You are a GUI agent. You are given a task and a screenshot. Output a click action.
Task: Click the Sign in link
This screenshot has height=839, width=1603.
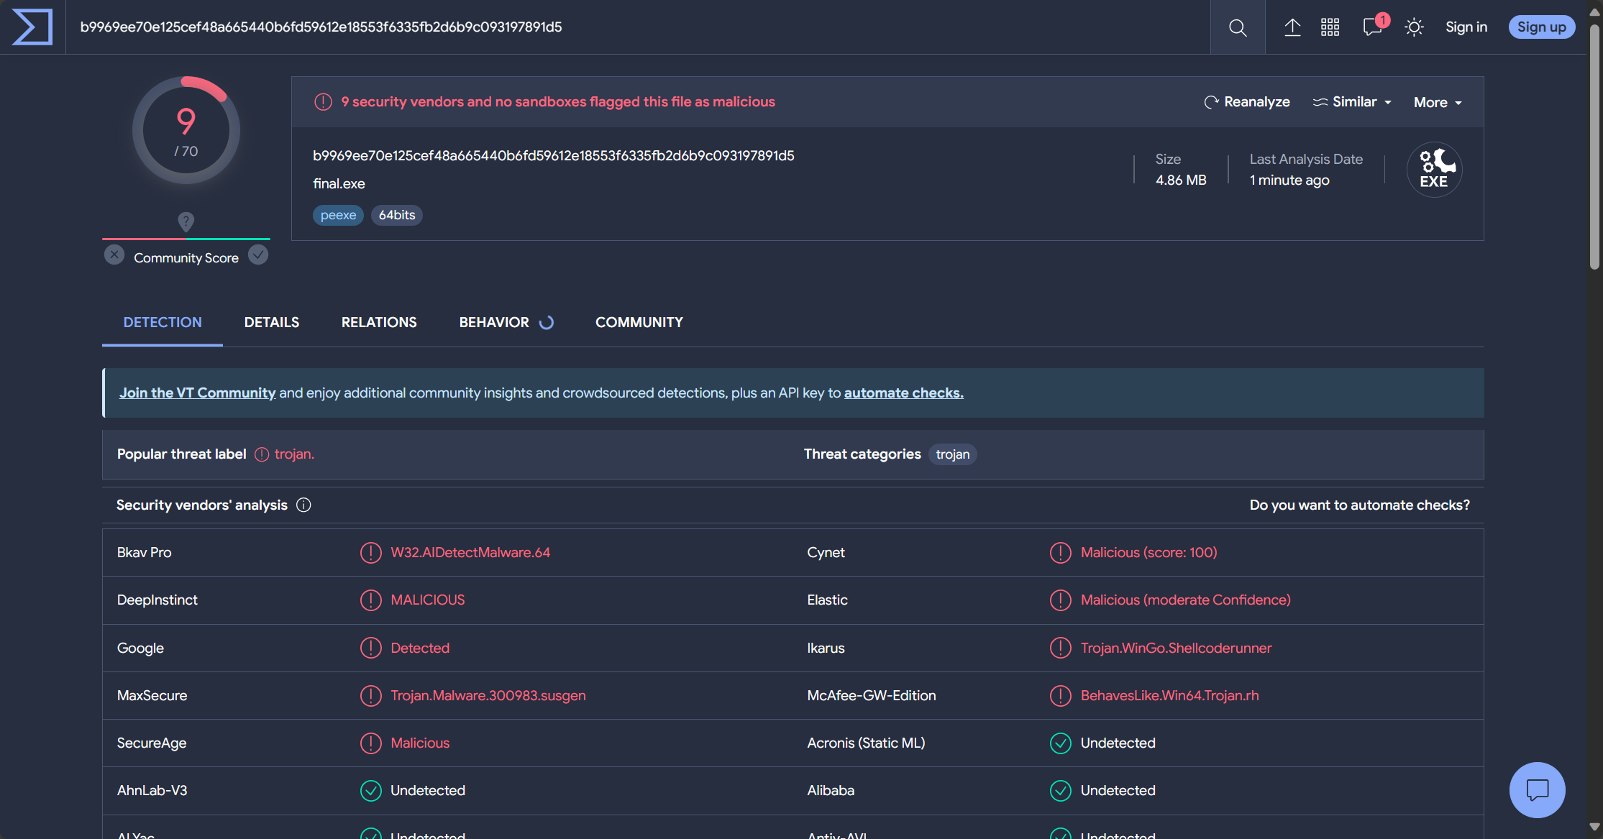point(1466,27)
